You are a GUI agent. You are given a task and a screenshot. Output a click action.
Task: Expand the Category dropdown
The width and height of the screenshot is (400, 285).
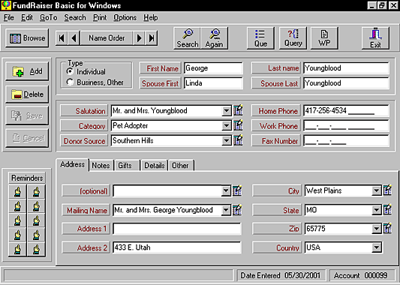[227, 126]
